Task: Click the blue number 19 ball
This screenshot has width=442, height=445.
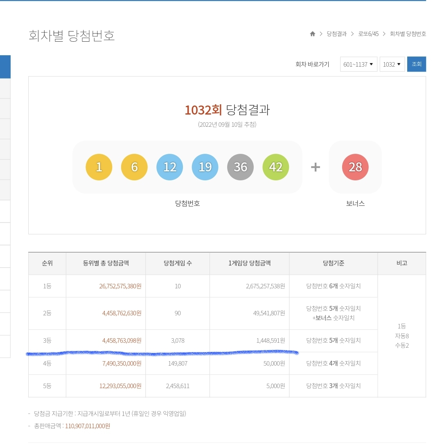Action: (x=205, y=167)
